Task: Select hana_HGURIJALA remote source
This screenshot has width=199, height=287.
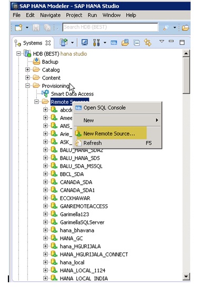Action: [81, 246]
